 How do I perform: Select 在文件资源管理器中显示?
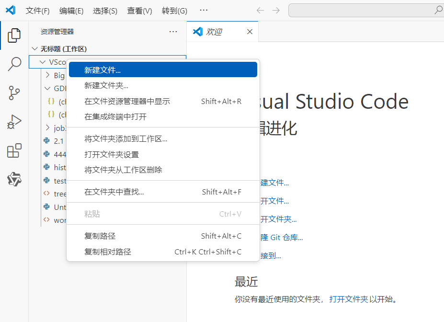pos(163,101)
